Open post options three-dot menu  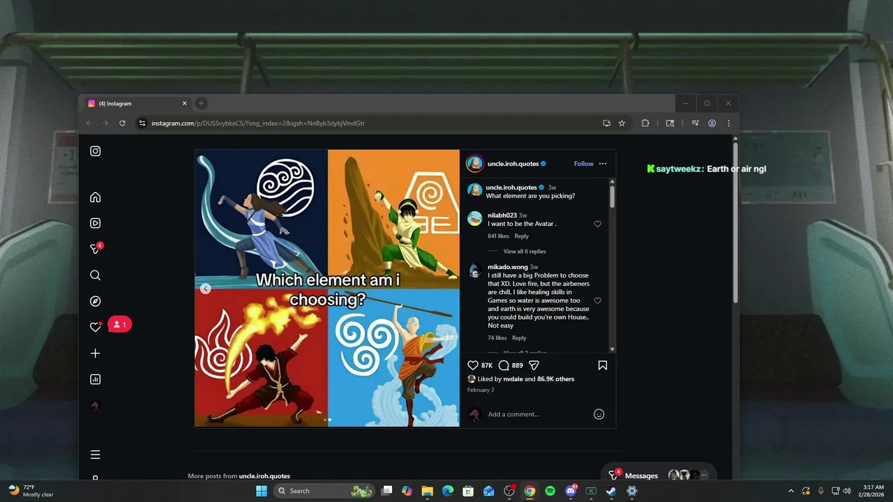[x=603, y=164]
